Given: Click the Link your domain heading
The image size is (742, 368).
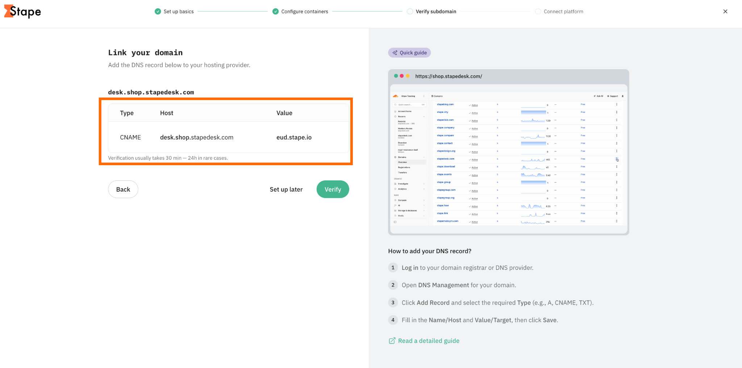Looking at the screenshot, I should coord(145,53).
